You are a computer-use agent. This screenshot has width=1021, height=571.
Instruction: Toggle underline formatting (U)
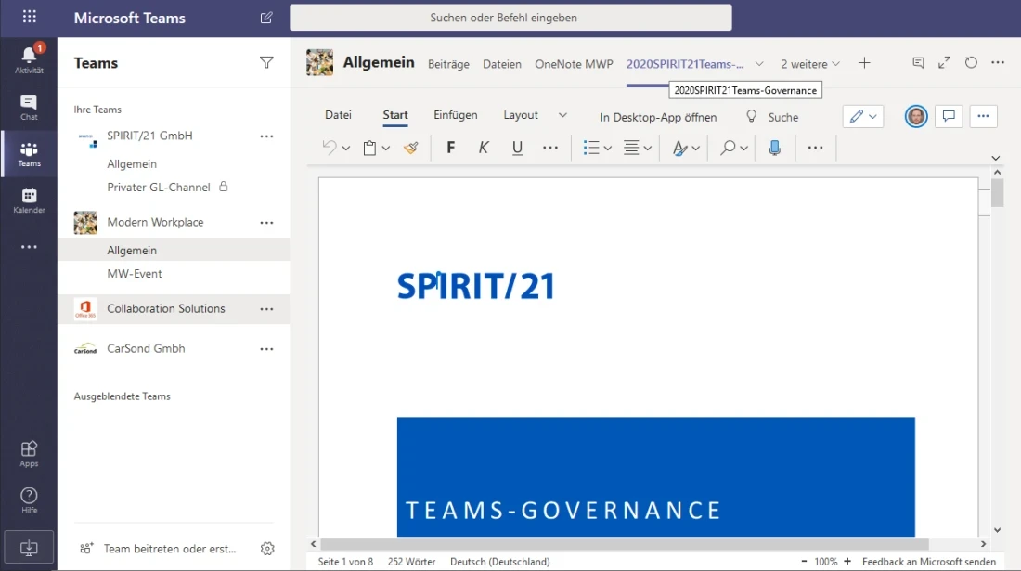tap(517, 148)
